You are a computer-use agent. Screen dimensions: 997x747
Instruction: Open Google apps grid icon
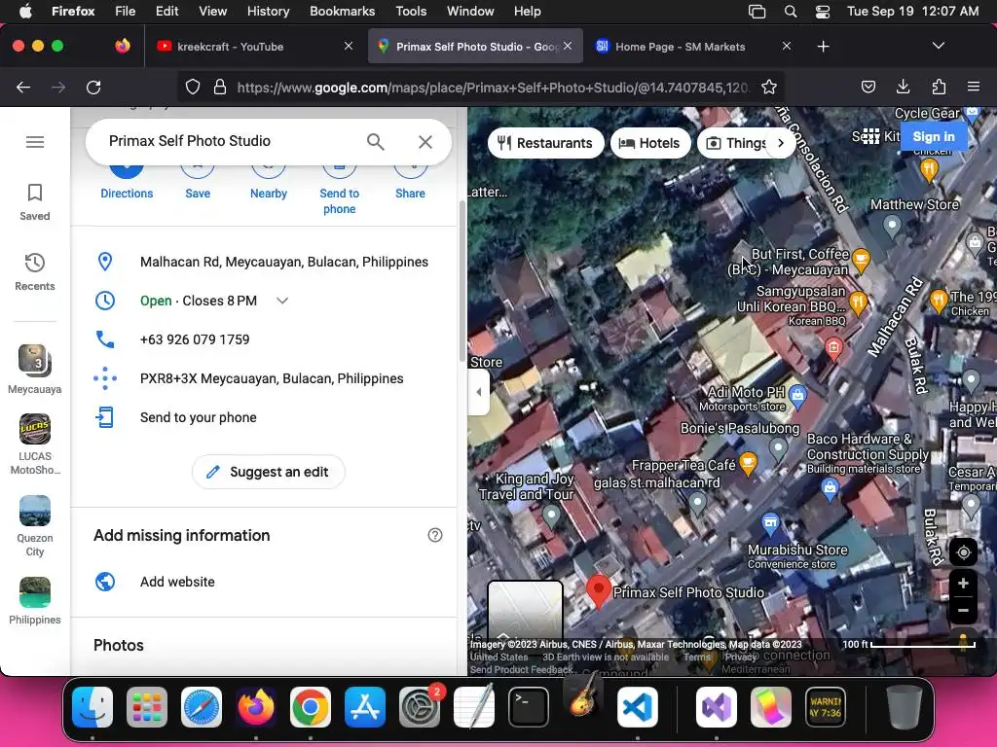pyautogui.click(x=871, y=136)
